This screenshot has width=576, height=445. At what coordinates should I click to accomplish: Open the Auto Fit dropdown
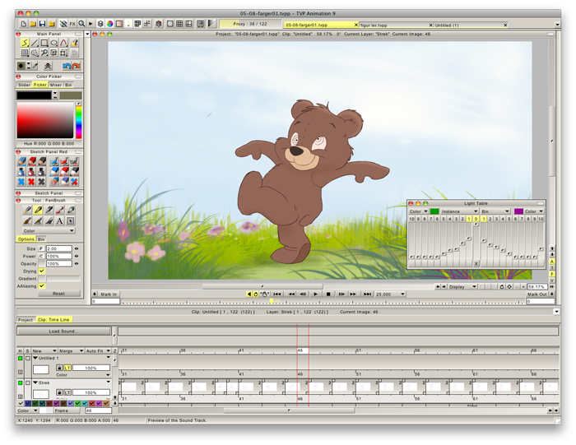click(x=98, y=350)
